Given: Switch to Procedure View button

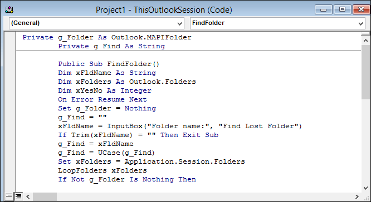Looking at the screenshot, I should 9,196.
